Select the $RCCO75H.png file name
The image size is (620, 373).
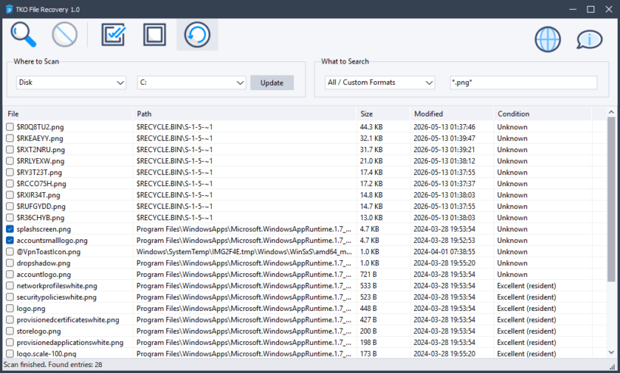pyautogui.click(x=42, y=184)
